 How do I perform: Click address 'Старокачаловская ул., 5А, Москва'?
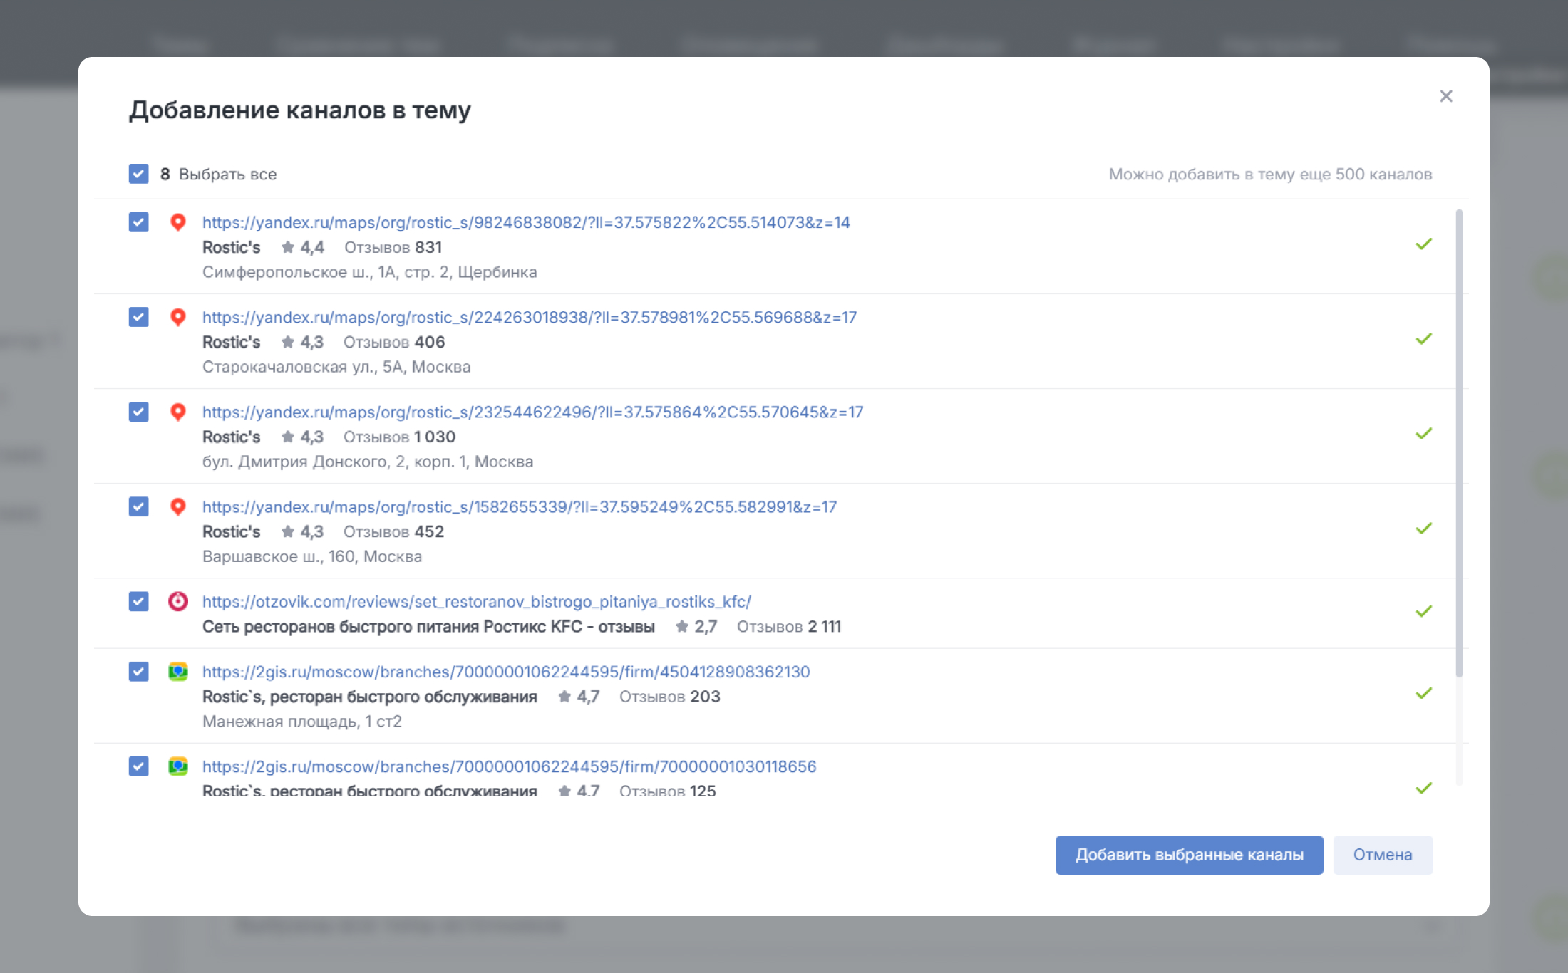click(336, 367)
